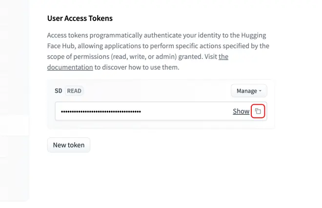Click the small caret arrow beside Manage

[x=260, y=91]
